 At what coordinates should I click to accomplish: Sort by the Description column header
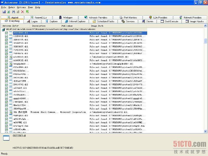pyautogui.click(x=45, y=26)
